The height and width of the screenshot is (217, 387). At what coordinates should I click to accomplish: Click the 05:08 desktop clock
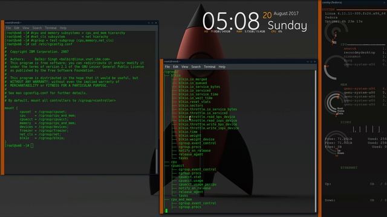[x=231, y=21]
